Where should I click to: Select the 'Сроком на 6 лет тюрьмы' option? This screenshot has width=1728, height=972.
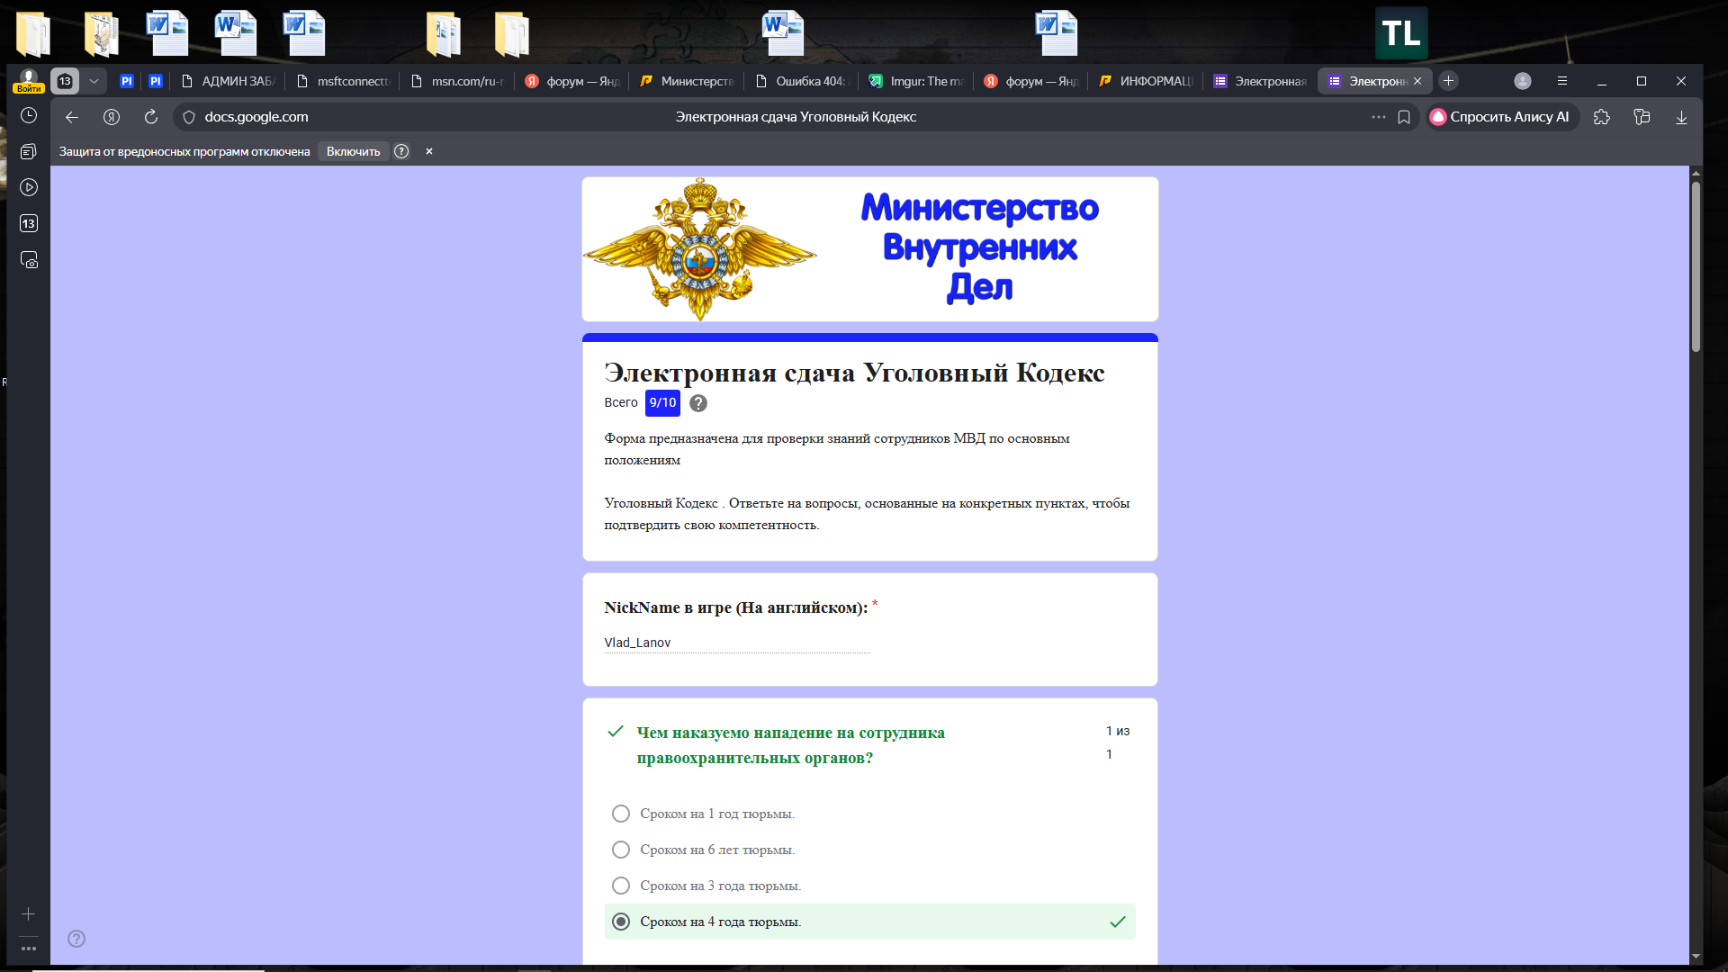coord(621,850)
